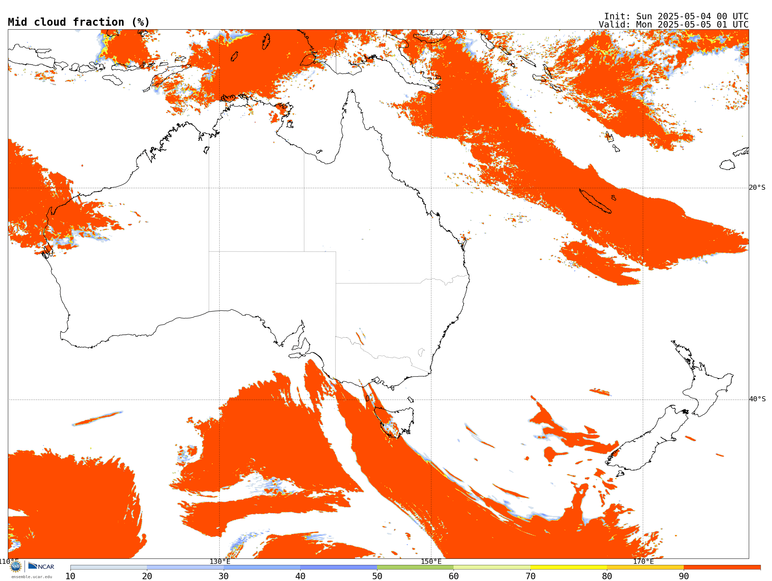Click the colorbar label '30'
772x581 pixels.
(x=224, y=576)
